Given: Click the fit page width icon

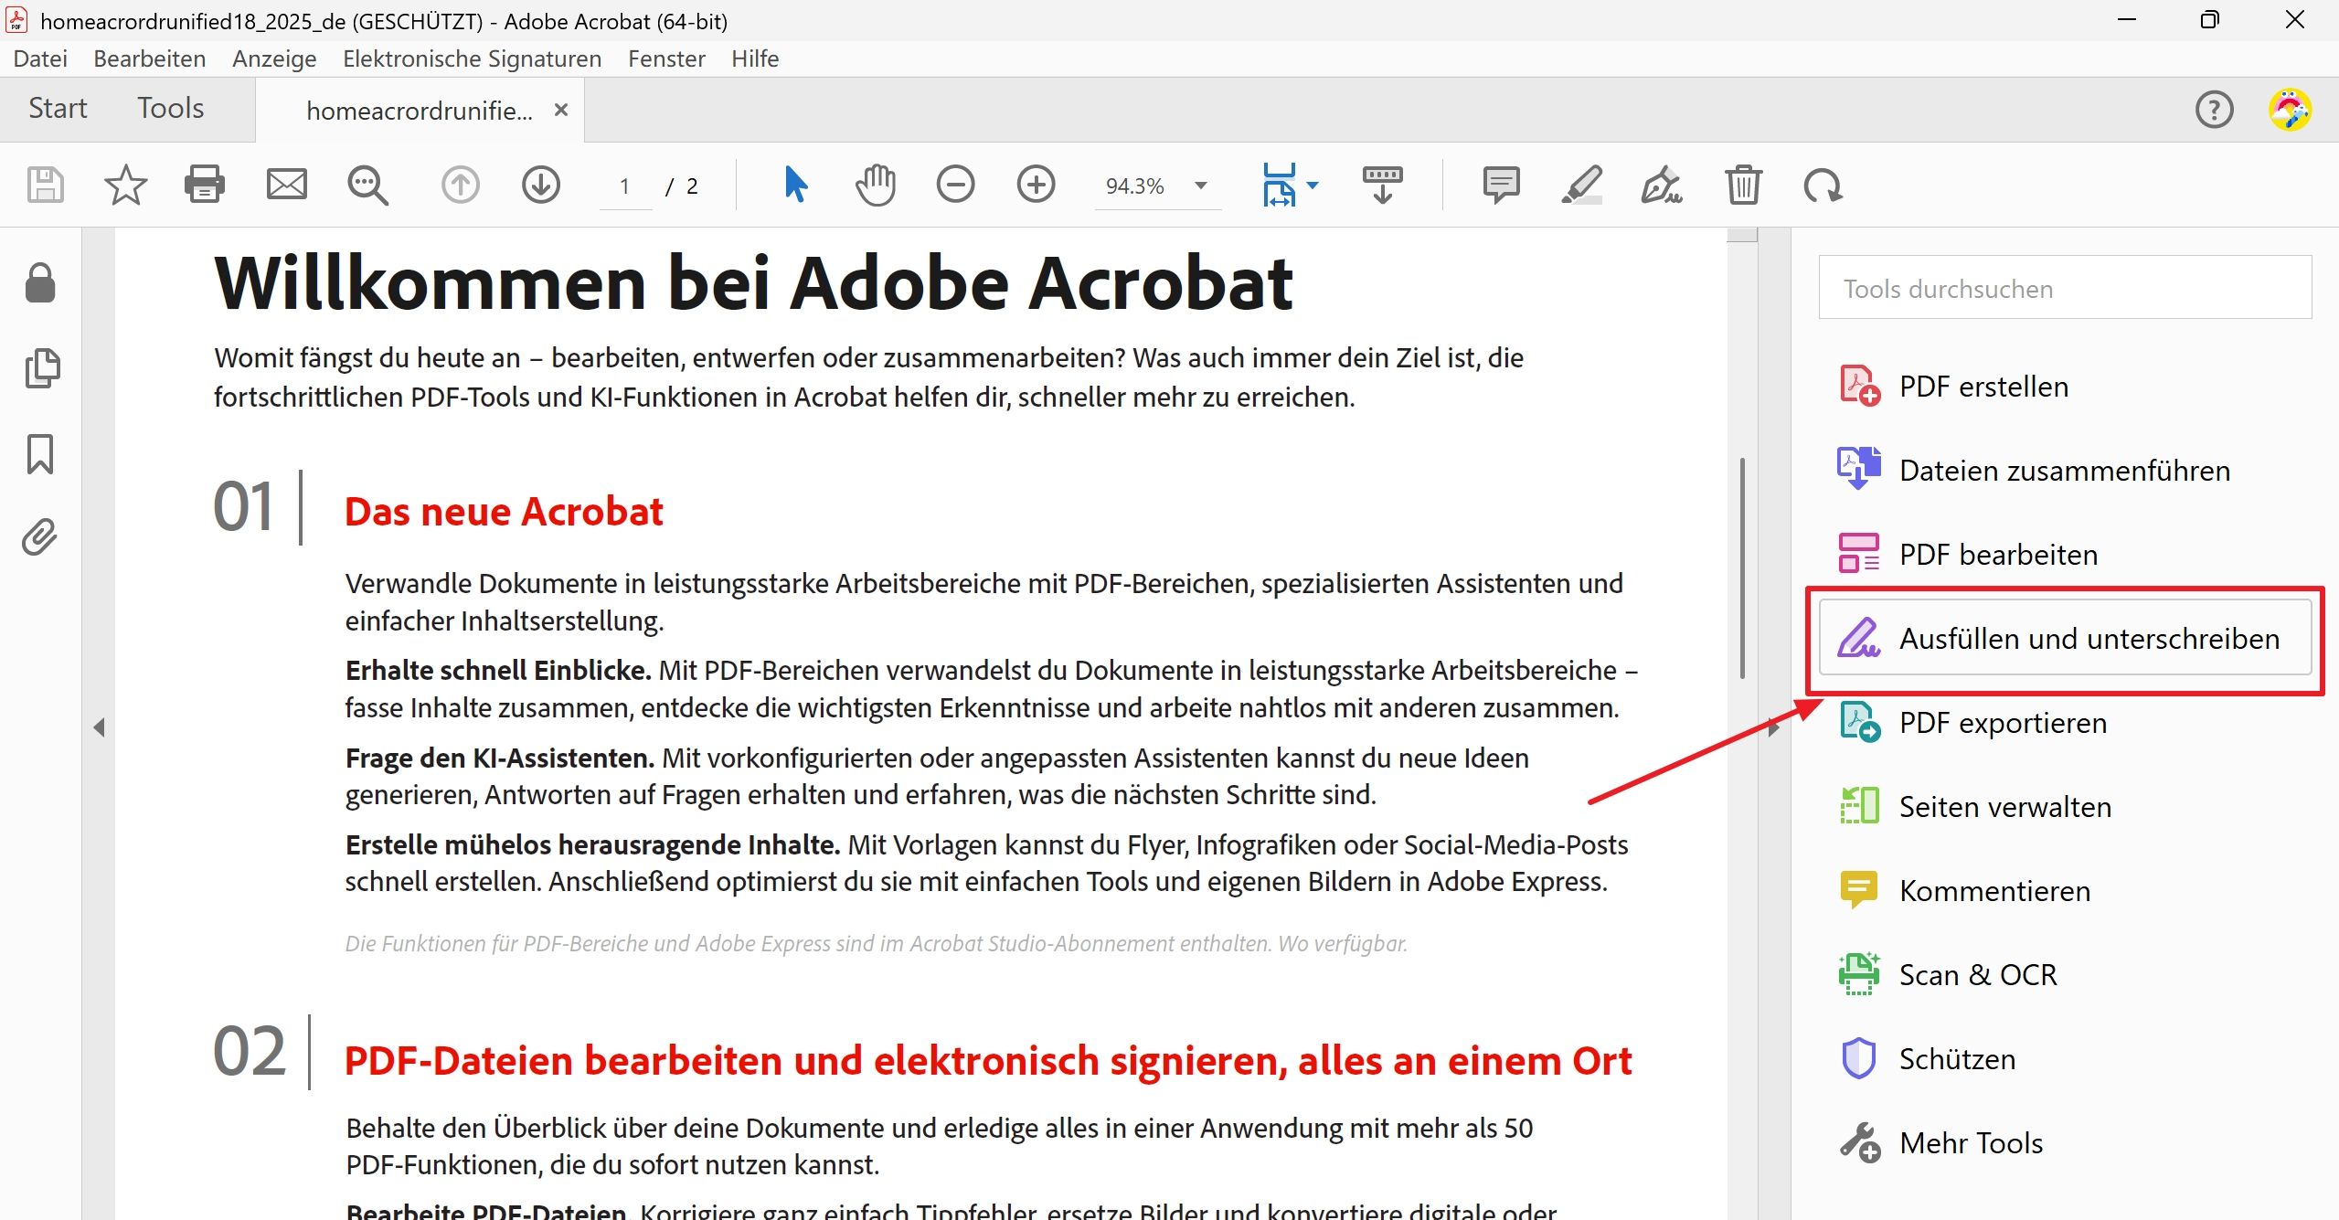Looking at the screenshot, I should [1279, 185].
